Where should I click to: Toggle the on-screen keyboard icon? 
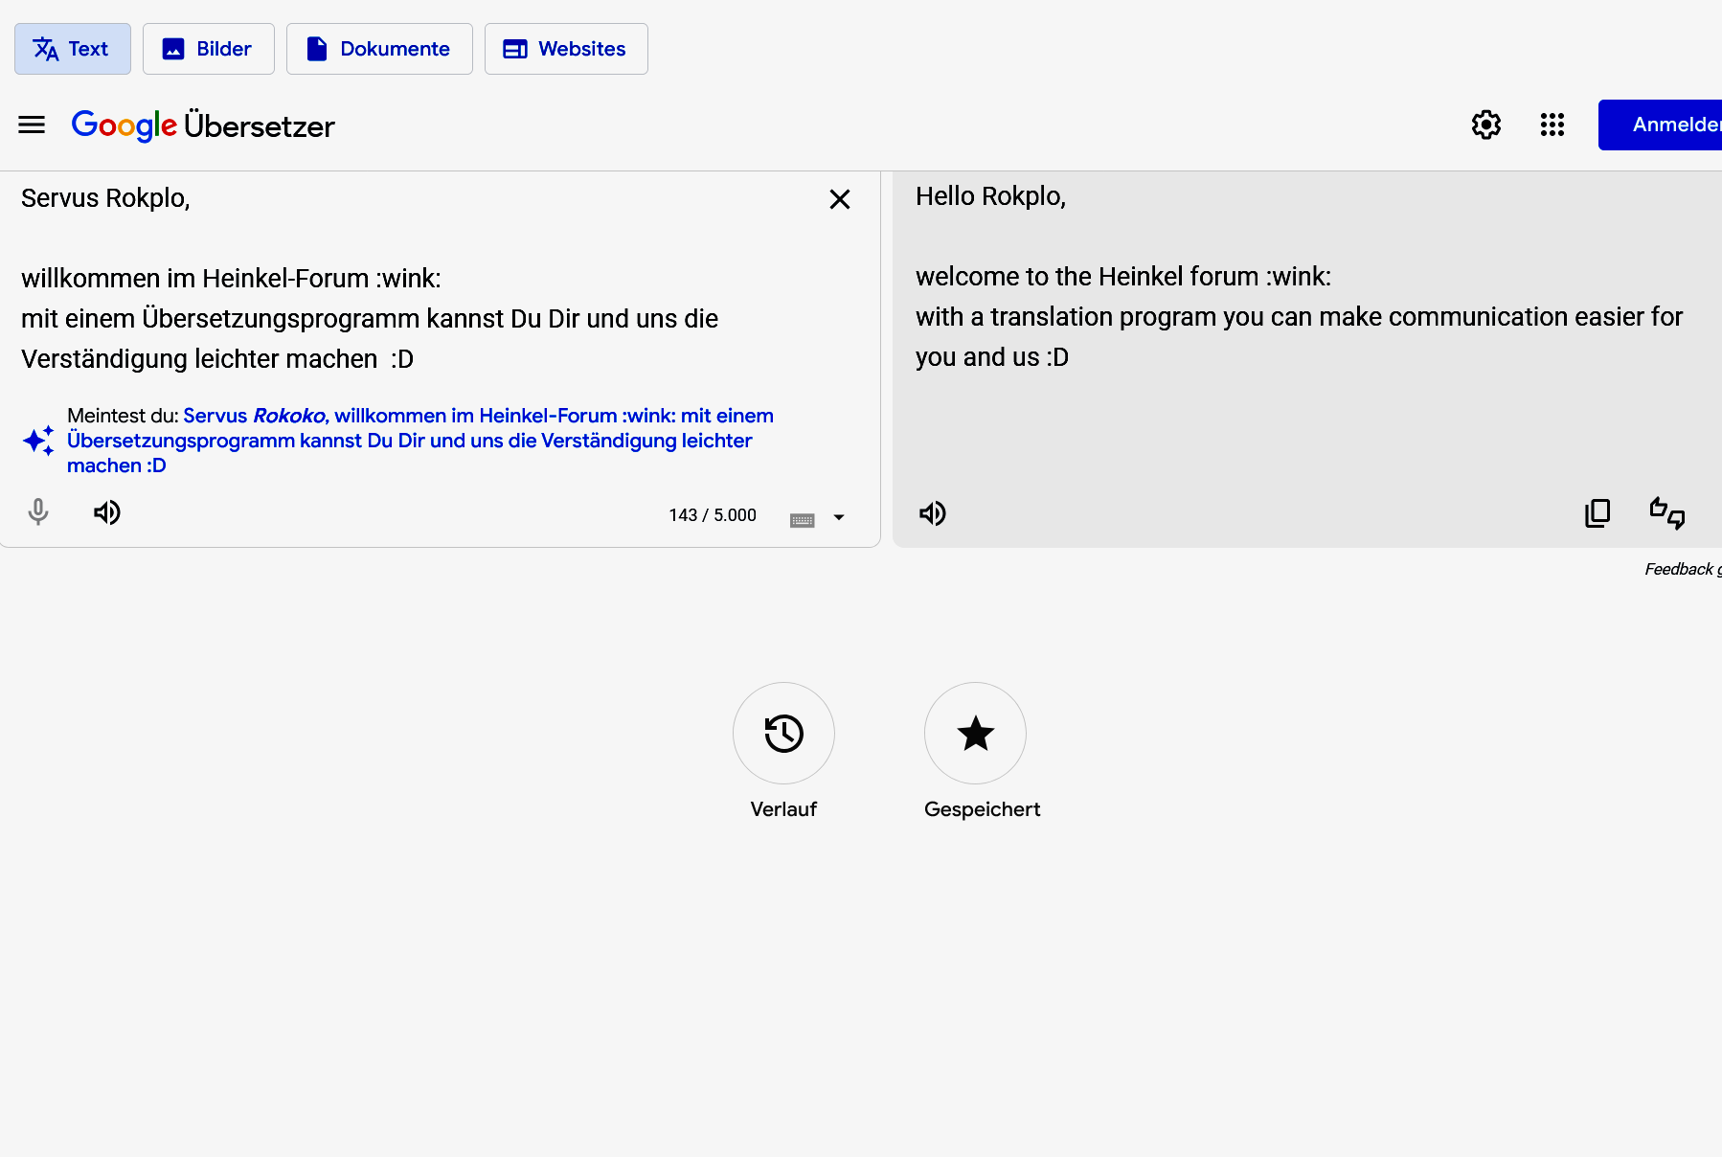tap(803, 520)
